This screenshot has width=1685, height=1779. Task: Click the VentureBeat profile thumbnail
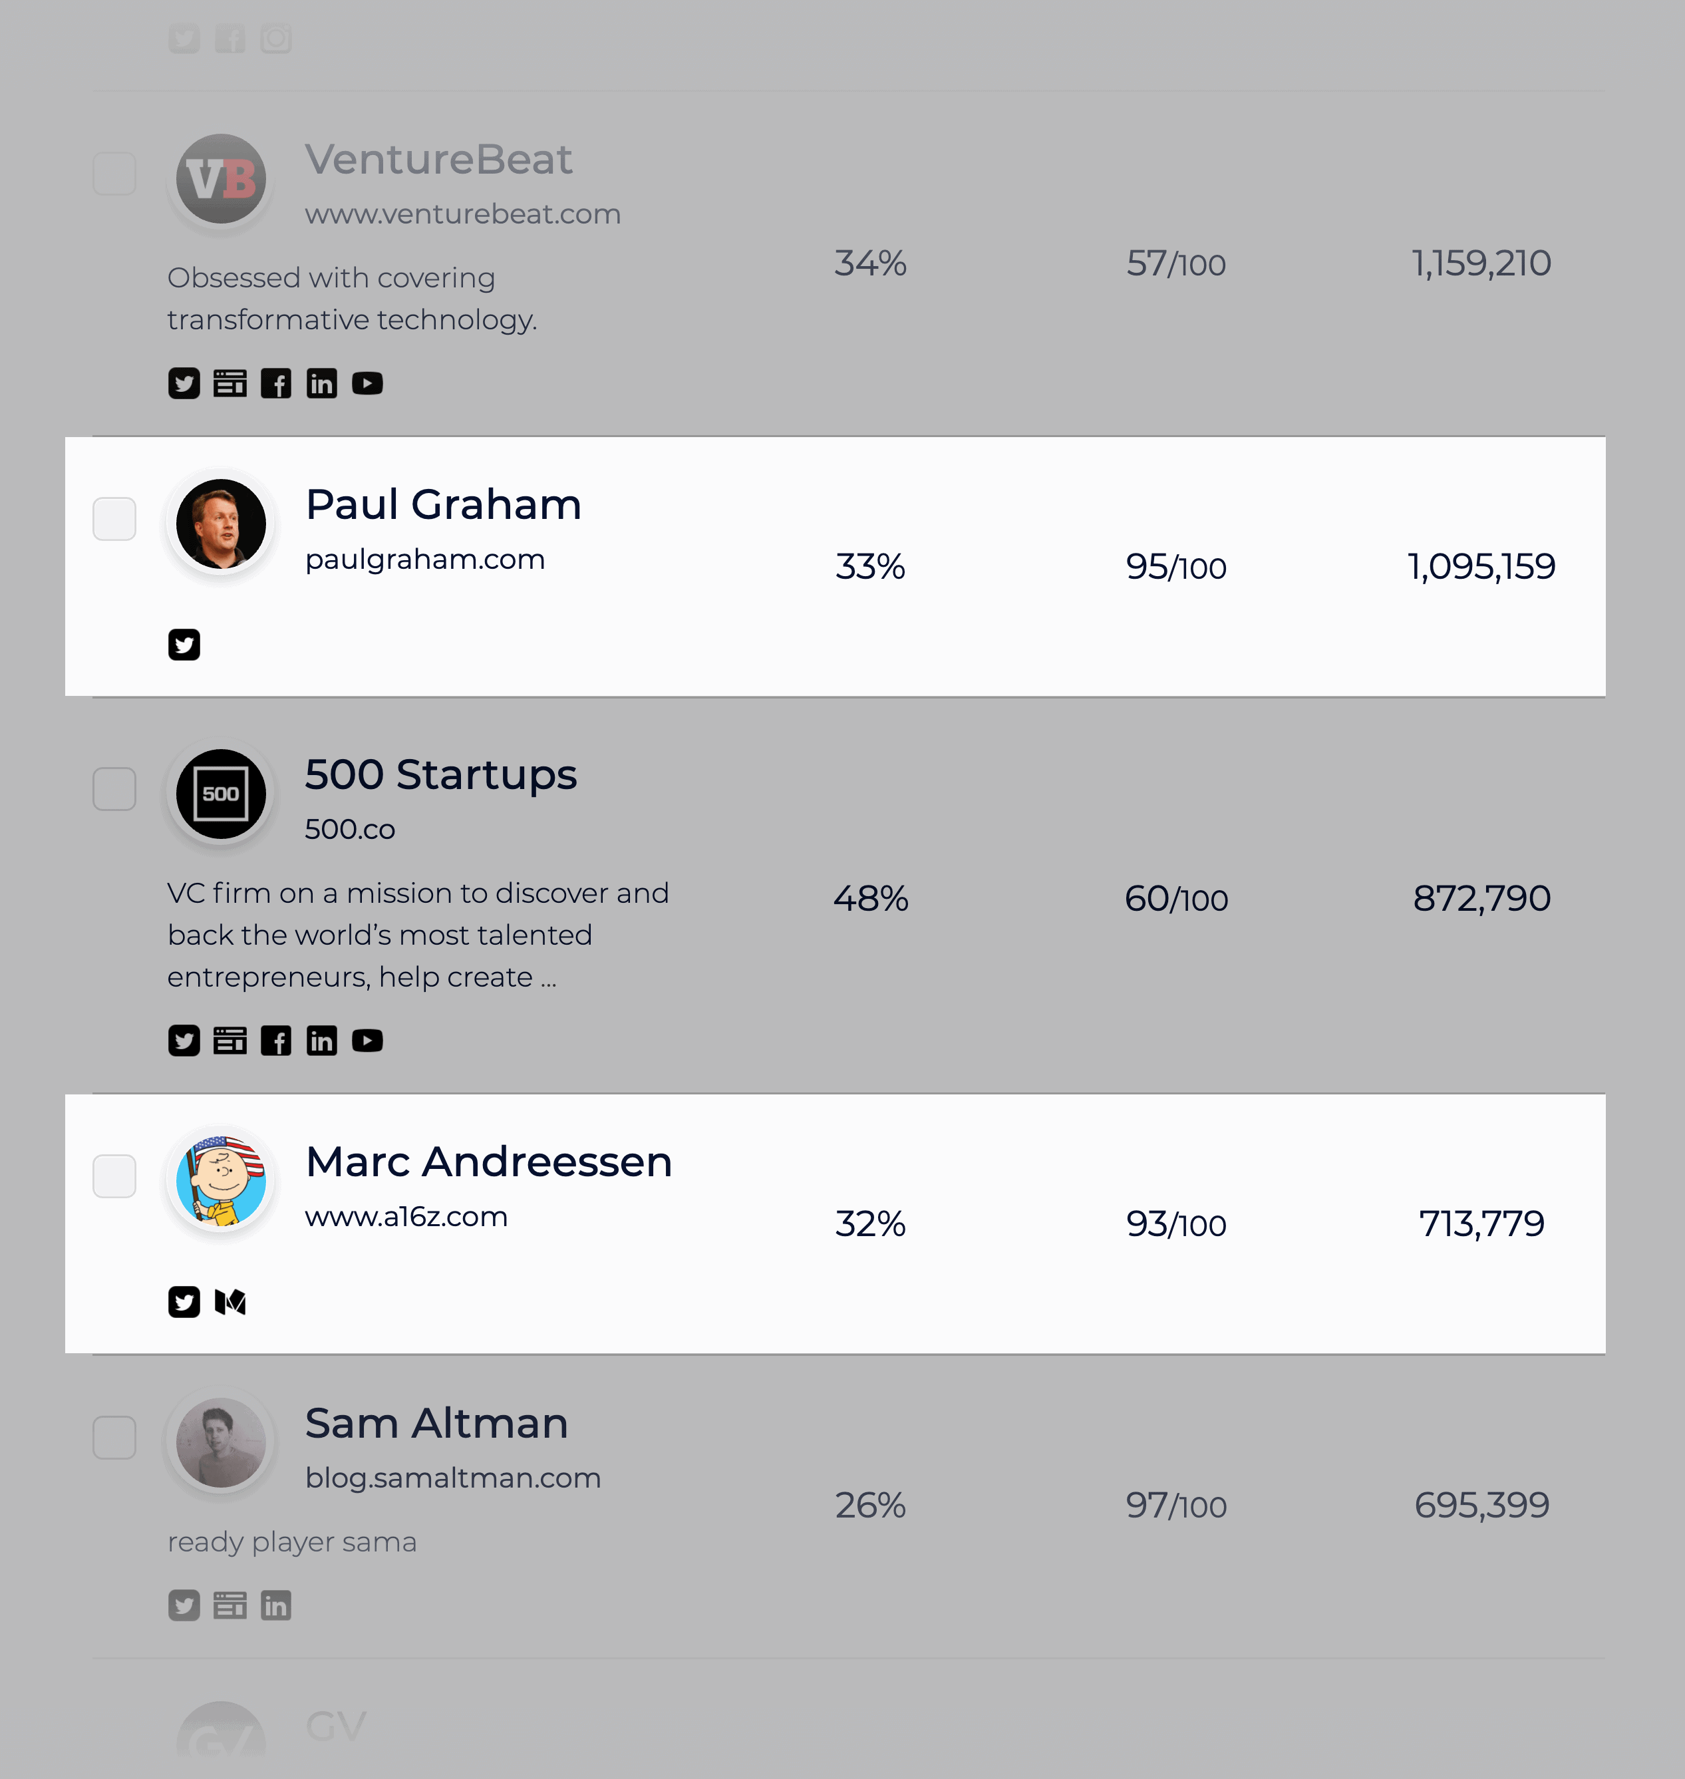220,179
